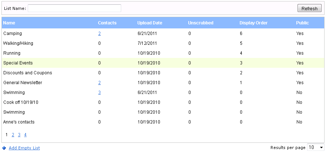Screen dimensions: 326x153
Task: Select the Anne's contacts list name
Action: pos(19,122)
